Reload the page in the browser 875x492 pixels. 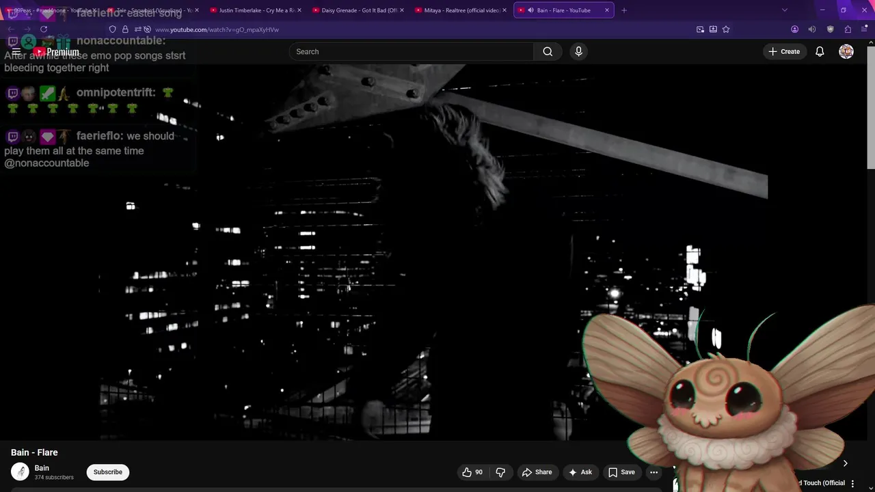tap(44, 29)
